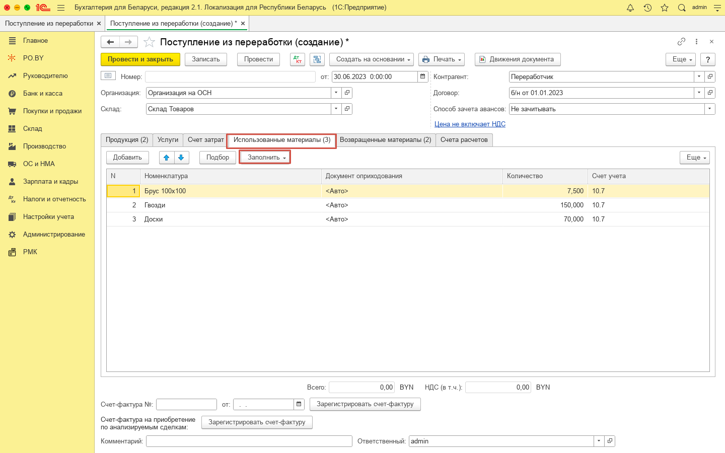Expand the Заполнить dropdown button
Screen dimensions: 725x453
[x=265, y=158]
